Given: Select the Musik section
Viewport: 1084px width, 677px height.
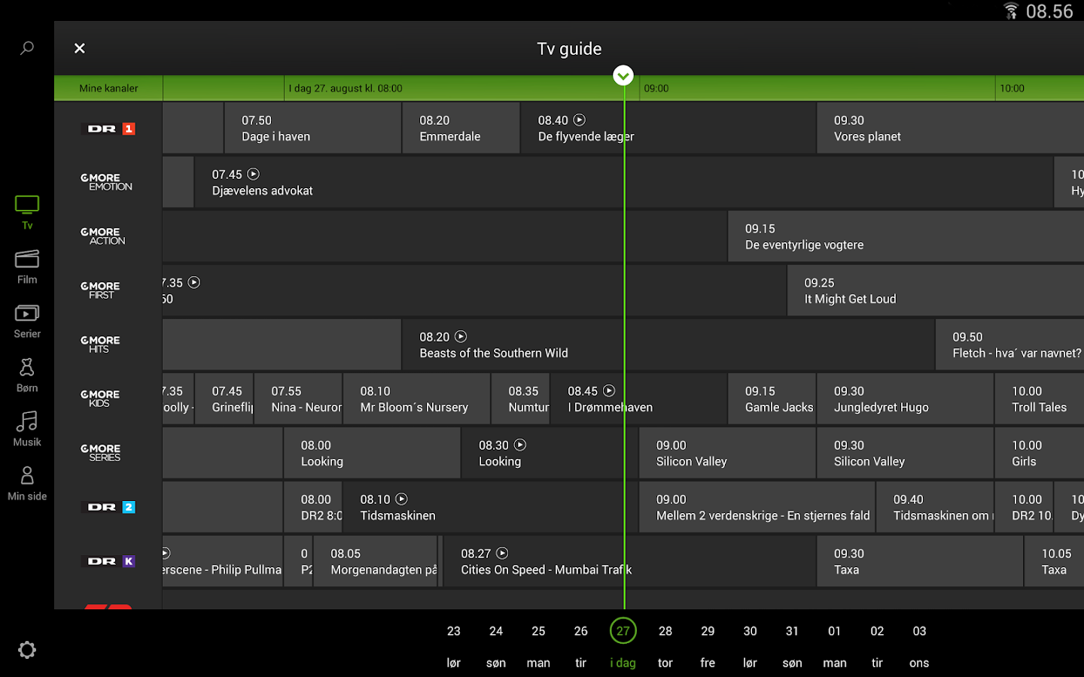Looking at the screenshot, I should pos(27,427).
